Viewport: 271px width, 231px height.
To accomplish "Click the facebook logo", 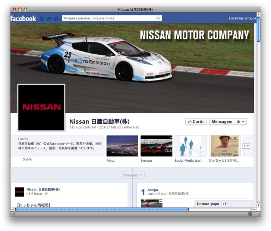I will 23,19.
